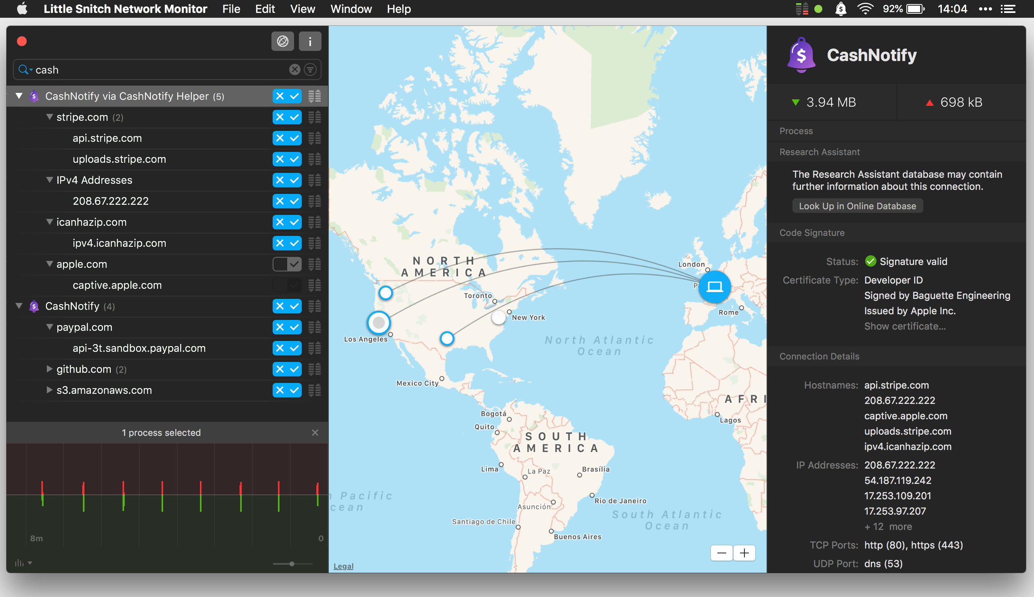Toggle the rule switch for apple.com

pos(287,265)
